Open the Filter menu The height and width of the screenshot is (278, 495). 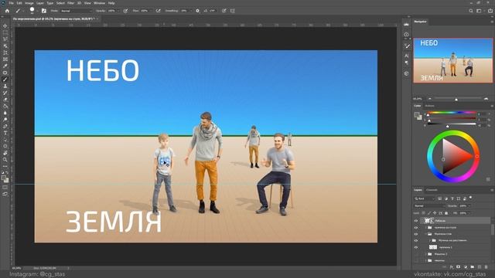tap(70, 3)
